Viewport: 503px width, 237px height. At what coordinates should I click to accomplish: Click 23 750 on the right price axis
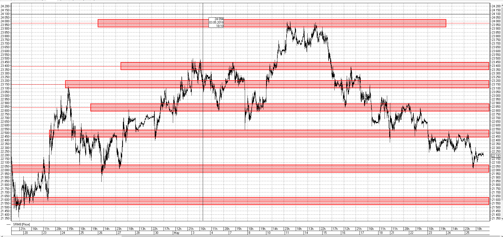click(x=496, y=40)
